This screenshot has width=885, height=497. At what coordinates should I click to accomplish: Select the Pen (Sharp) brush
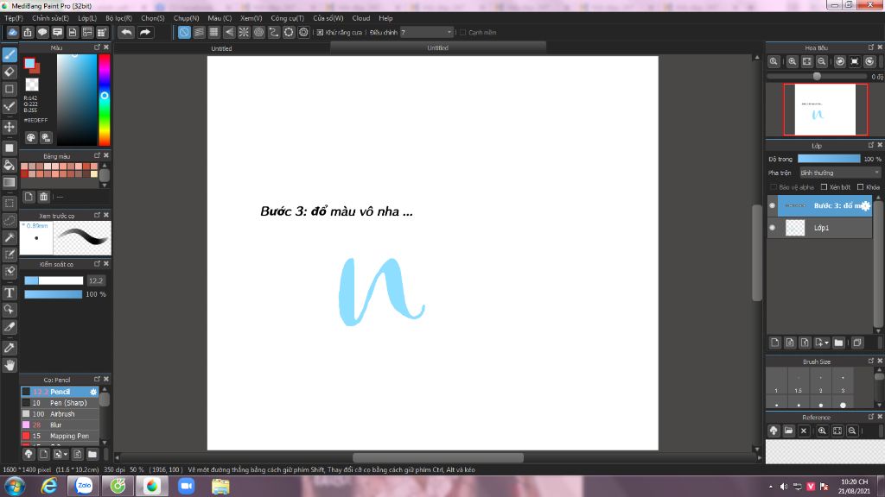pos(60,403)
